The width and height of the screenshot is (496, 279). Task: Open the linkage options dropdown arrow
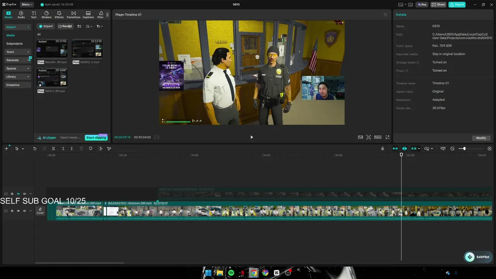(419, 149)
